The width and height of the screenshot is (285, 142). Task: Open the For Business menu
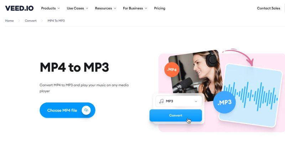point(135,8)
